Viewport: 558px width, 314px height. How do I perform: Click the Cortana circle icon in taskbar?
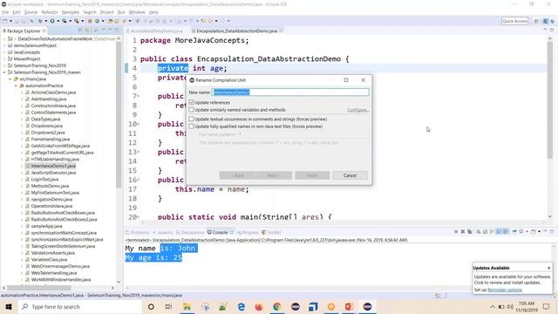pyautogui.click(x=151, y=306)
